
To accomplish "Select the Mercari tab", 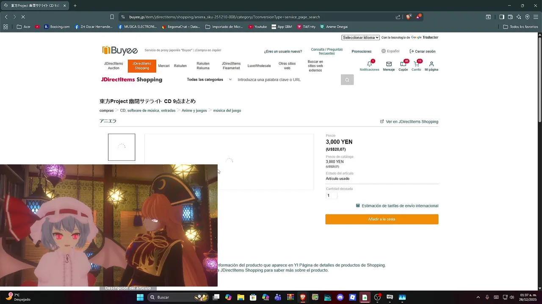I will (164, 66).
